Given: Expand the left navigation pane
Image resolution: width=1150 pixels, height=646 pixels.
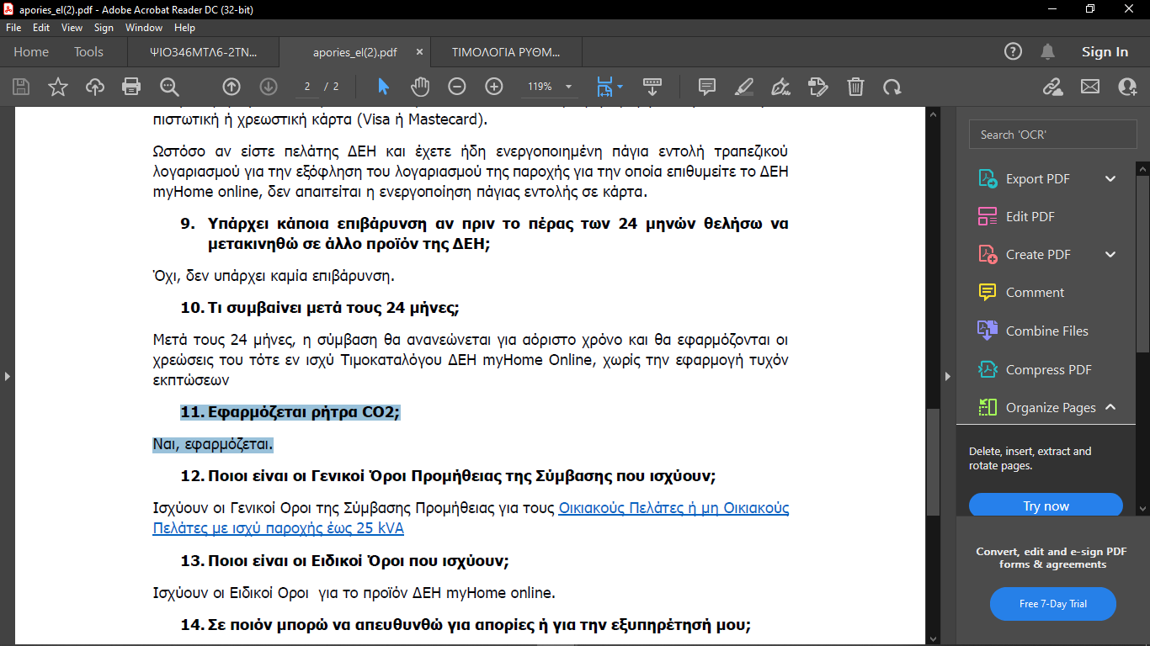Looking at the screenshot, I should (6, 376).
